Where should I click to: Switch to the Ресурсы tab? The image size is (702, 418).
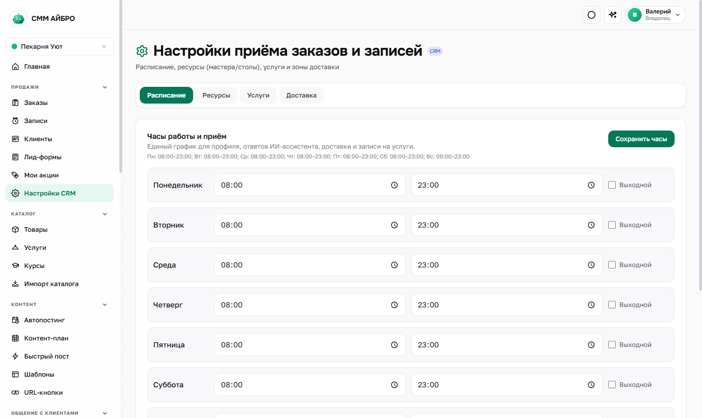(216, 95)
